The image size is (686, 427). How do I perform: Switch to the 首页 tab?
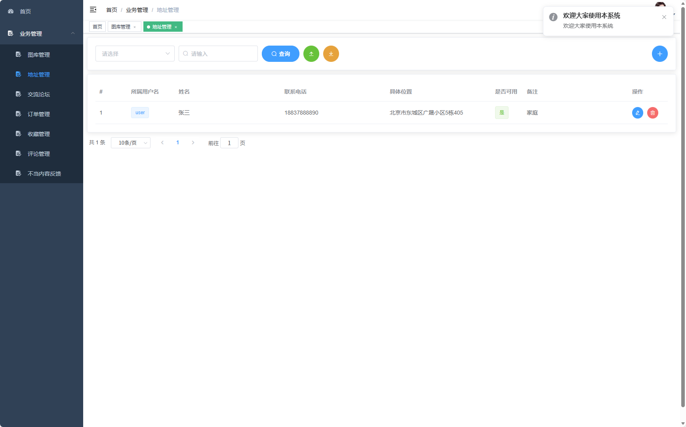tap(97, 27)
